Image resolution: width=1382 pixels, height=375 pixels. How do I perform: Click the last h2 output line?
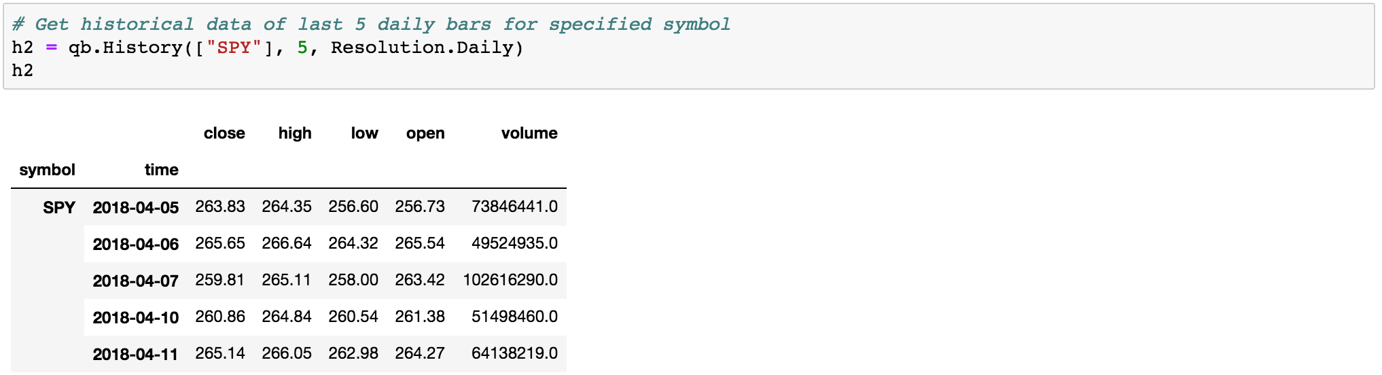pos(22,71)
